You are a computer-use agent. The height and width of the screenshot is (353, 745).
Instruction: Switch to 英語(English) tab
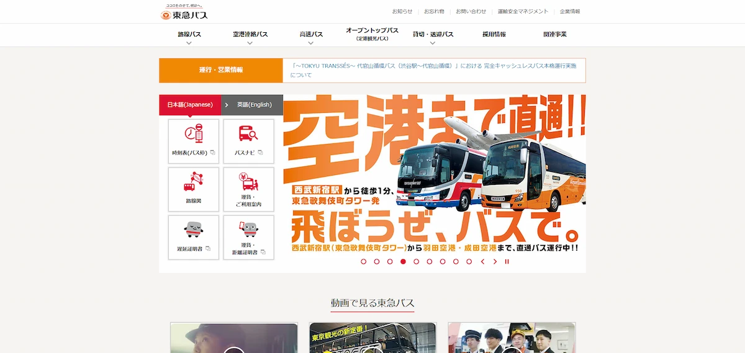[253, 105]
